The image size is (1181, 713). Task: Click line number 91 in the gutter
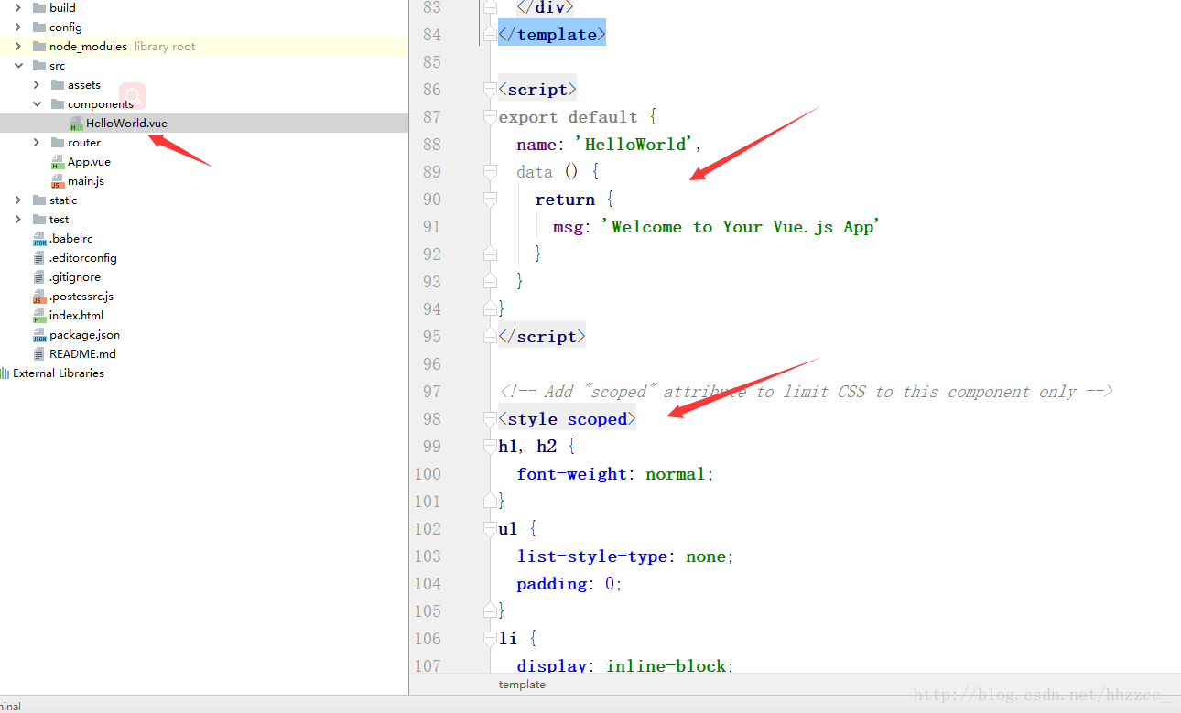[x=431, y=227]
